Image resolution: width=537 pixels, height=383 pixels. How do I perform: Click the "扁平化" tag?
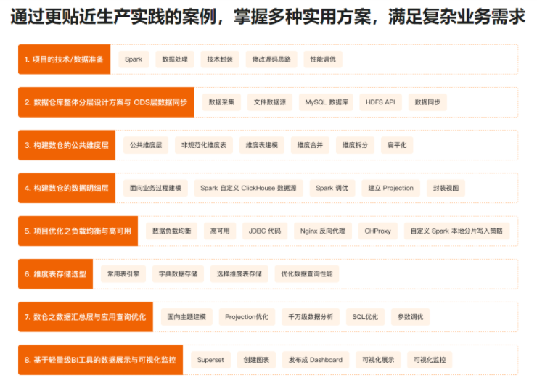coord(397,145)
